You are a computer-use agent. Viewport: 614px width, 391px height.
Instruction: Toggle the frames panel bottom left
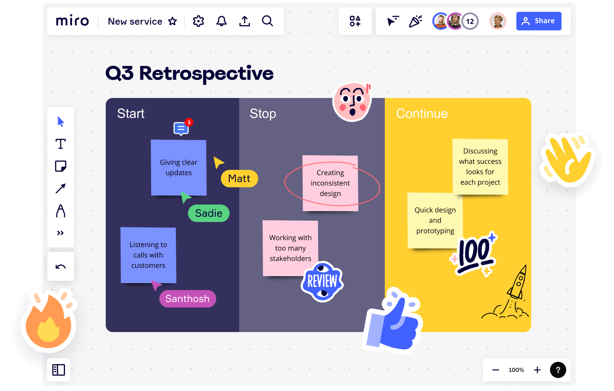pyautogui.click(x=58, y=370)
